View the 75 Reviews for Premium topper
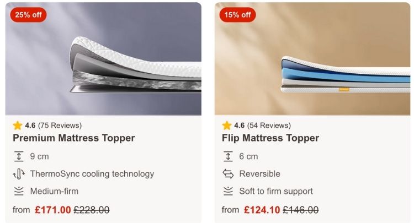Image resolution: width=414 pixels, height=223 pixels. 60,125
